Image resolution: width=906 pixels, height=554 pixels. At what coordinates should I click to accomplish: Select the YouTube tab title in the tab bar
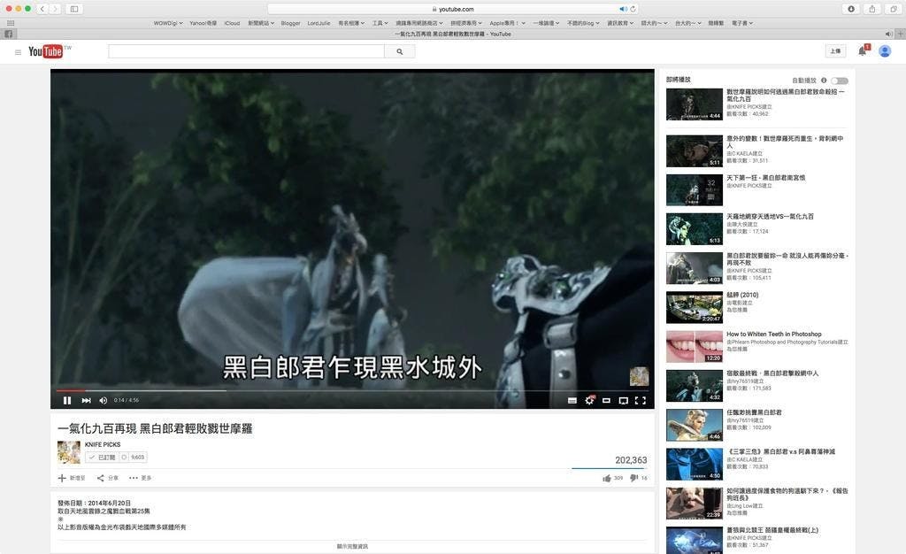tap(453, 35)
